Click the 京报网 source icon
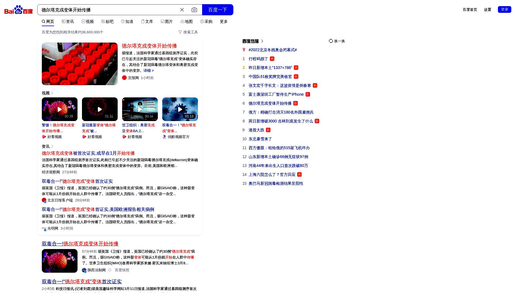518x293 pixels. click(x=124, y=78)
